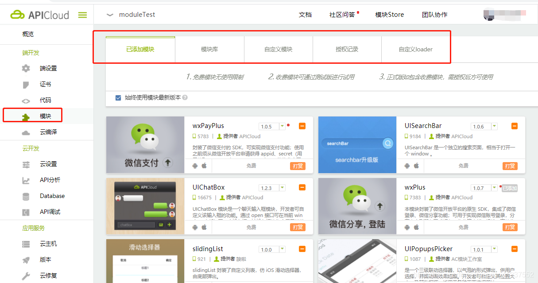Open Database in the sidebar

[x=52, y=196]
